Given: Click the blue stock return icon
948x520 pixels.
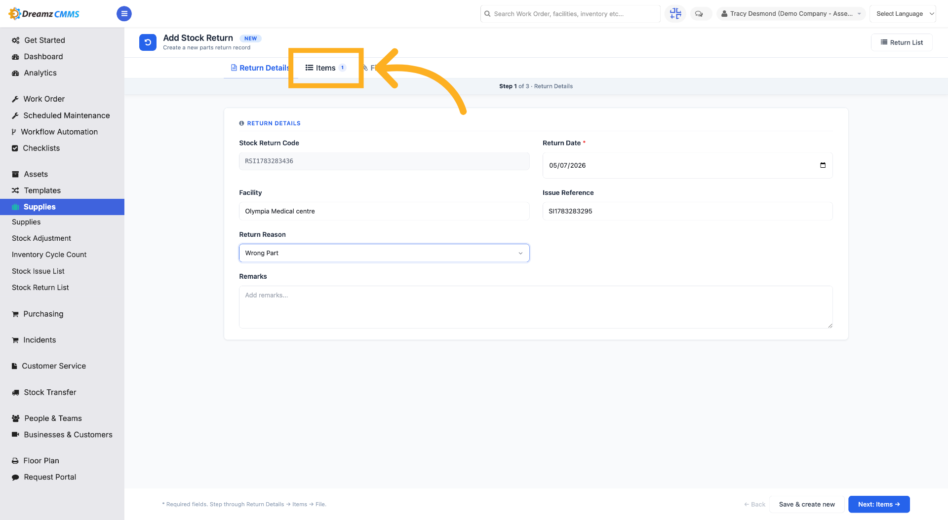Looking at the screenshot, I should [x=148, y=42].
